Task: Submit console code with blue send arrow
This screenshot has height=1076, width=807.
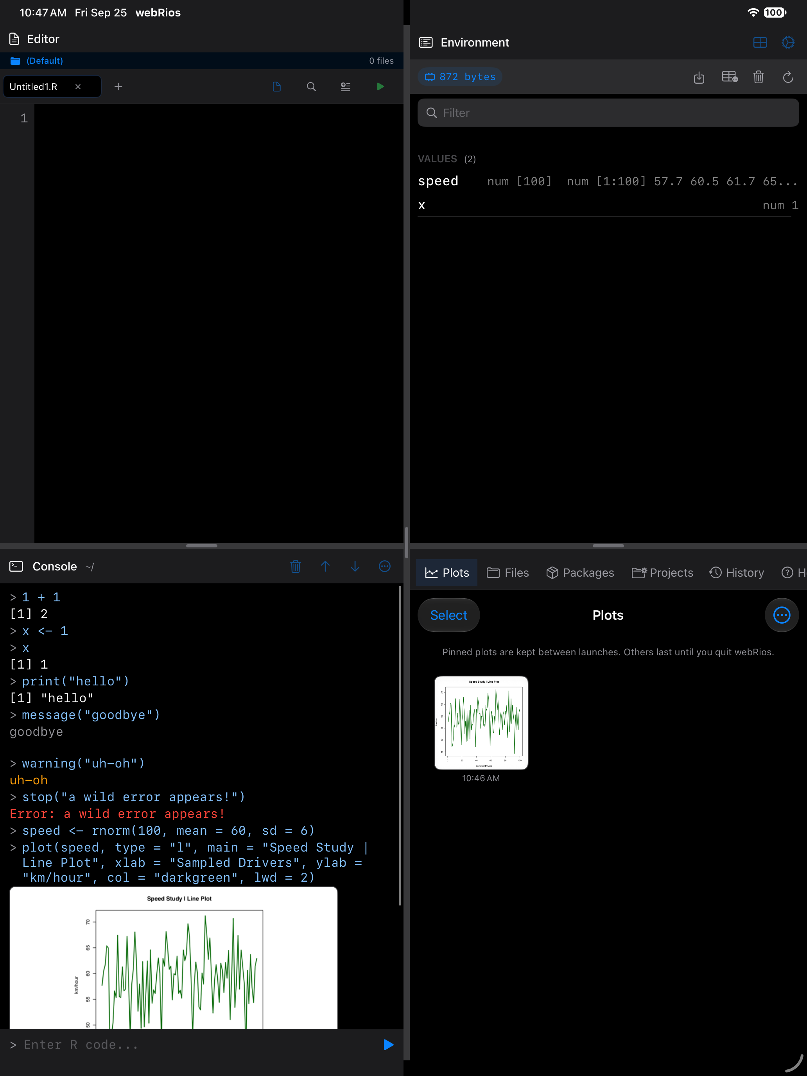Action: (388, 1044)
